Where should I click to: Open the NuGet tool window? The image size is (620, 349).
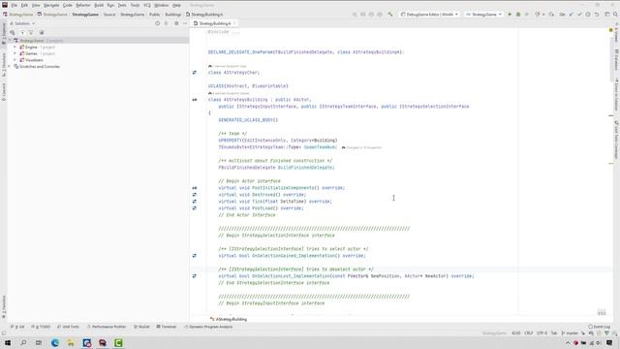141,327
